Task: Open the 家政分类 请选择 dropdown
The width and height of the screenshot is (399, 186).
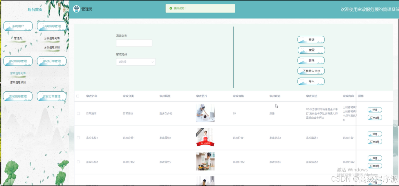Action: pos(136,62)
